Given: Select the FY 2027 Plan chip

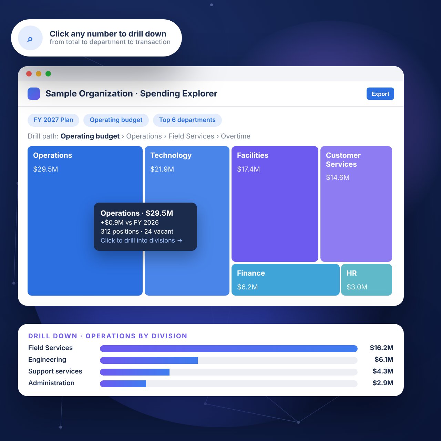Looking at the screenshot, I should 53,120.
